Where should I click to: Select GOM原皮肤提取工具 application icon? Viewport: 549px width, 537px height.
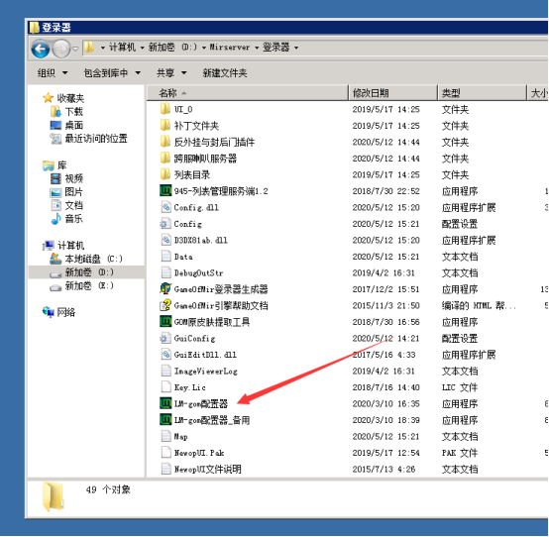[165, 322]
